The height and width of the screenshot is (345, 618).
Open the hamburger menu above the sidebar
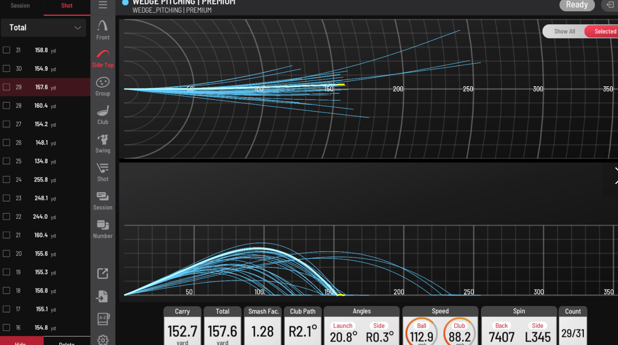(x=103, y=5)
